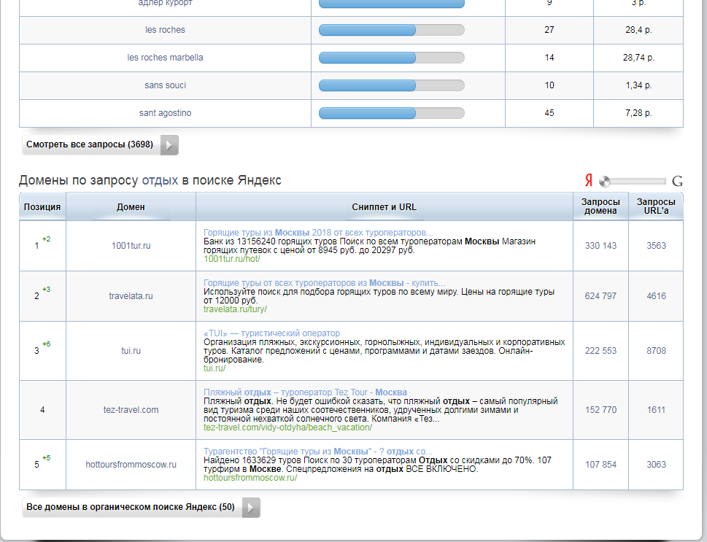Open domain tui.ru
This screenshot has width=707, height=542.
[x=131, y=351]
